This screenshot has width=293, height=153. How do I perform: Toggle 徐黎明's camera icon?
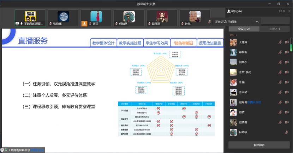point(286,52)
